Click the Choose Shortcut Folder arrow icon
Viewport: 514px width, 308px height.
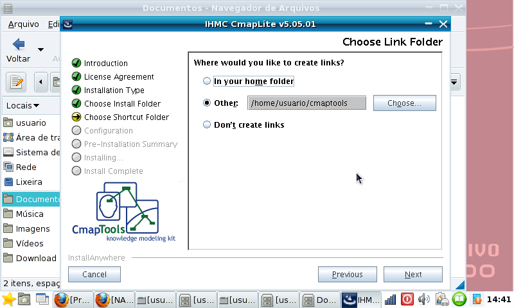(76, 117)
